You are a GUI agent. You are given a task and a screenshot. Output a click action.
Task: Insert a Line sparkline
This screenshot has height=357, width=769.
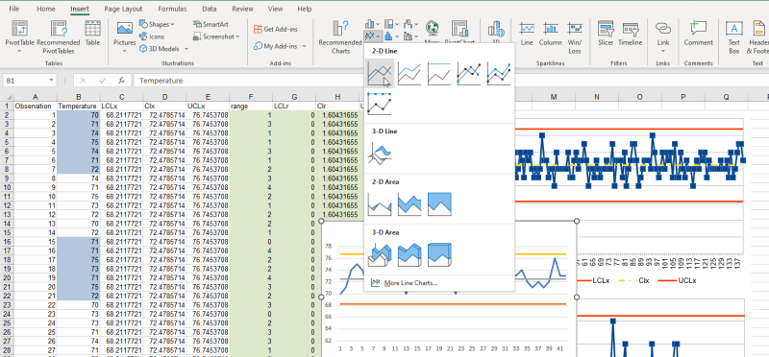527,34
